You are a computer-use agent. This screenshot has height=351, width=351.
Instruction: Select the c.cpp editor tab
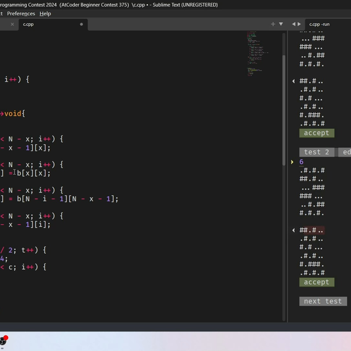pyautogui.click(x=29, y=25)
